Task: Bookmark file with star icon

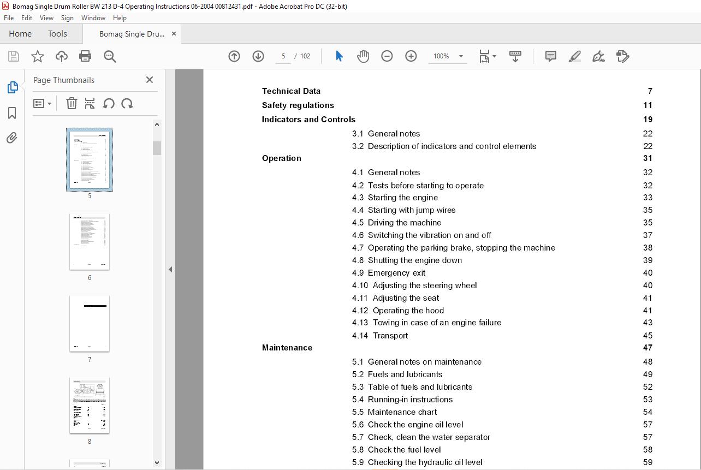Action: [37, 56]
